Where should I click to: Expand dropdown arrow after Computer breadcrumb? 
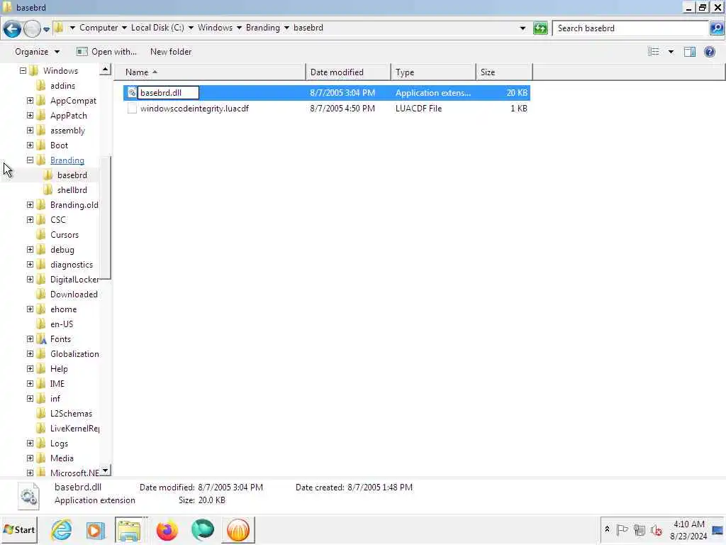pyautogui.click(x=124, y=28)
